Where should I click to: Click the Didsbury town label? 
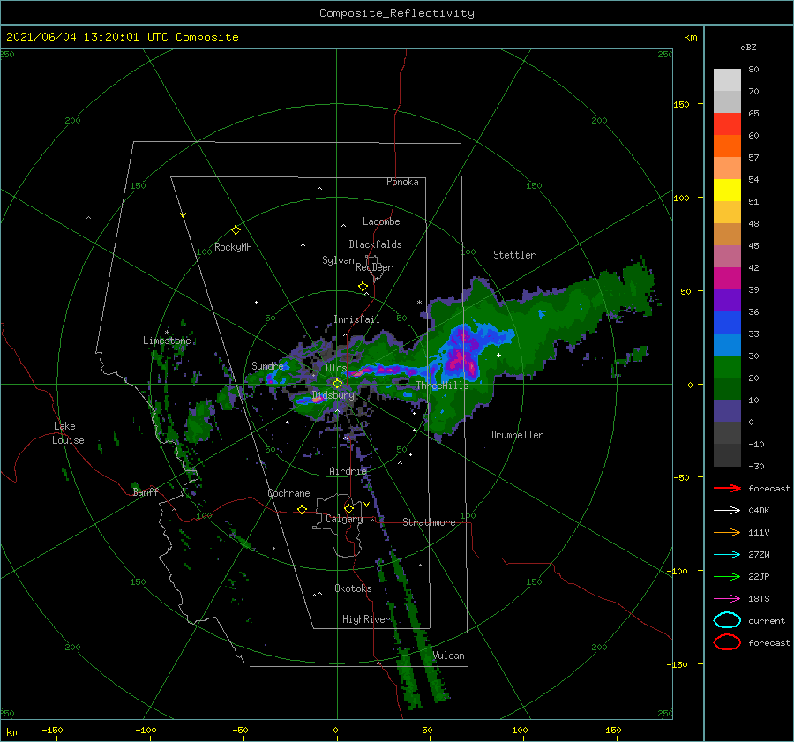[x=333, y=395]
